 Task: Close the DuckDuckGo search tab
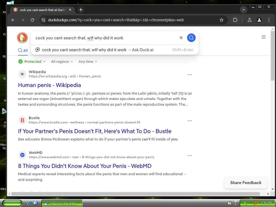tap(70, 10)
